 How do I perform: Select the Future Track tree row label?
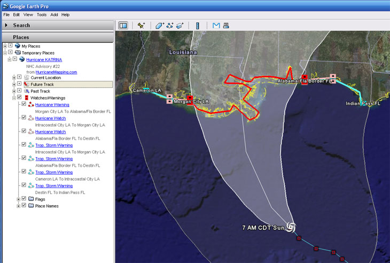42,84
